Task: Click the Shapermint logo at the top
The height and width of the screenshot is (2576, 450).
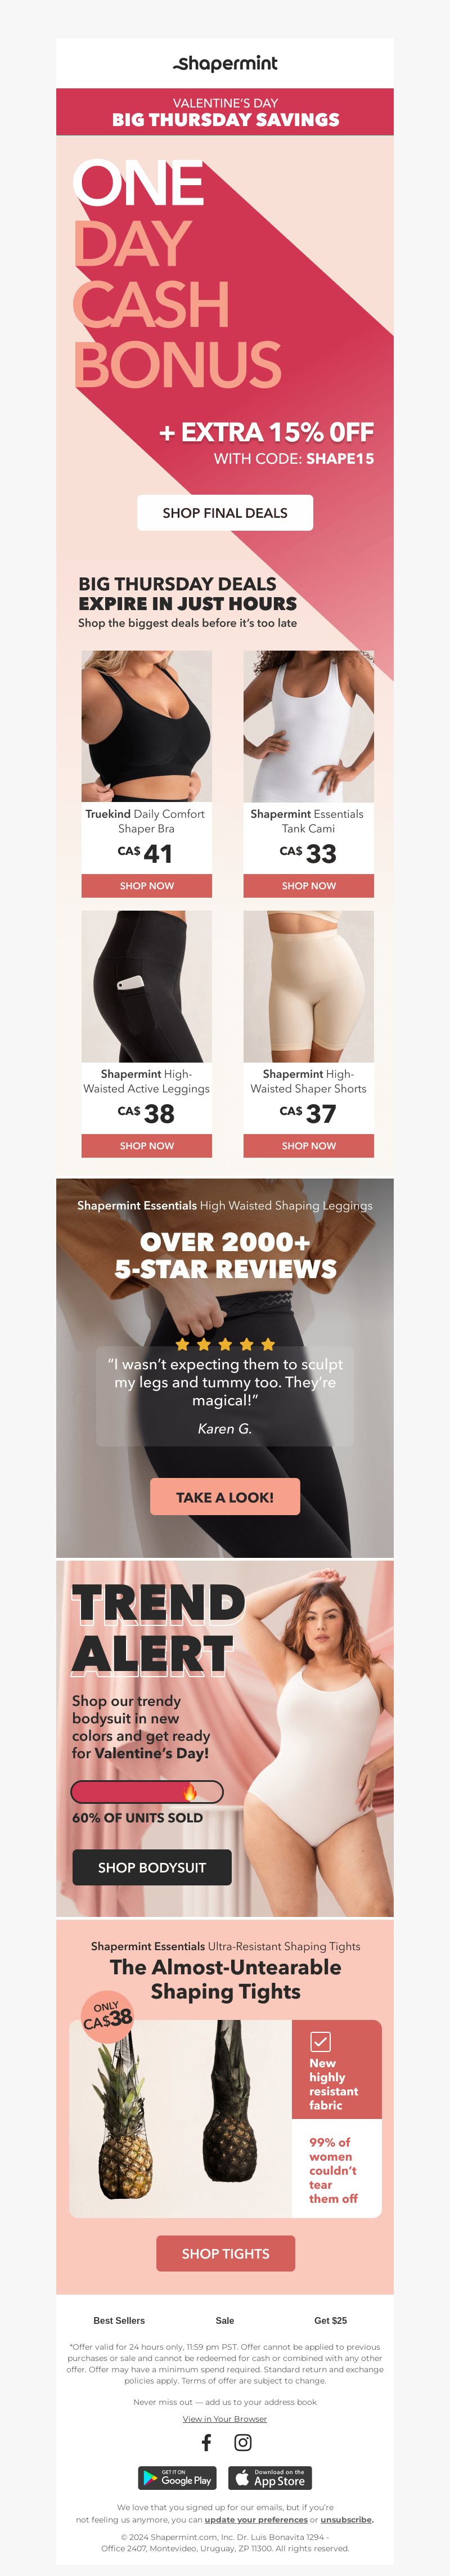Action: click(225, 64)
